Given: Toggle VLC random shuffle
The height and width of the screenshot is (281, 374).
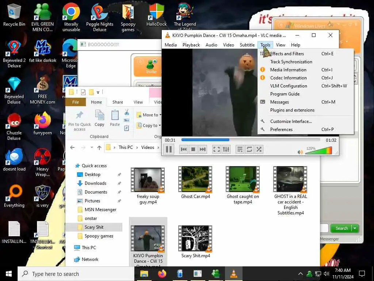Looking at the screenshot, I should point(259,149).
